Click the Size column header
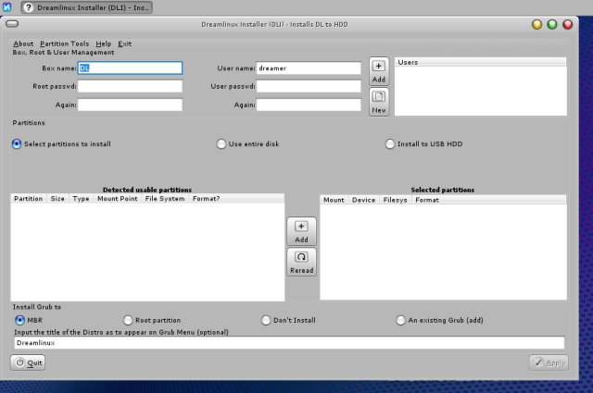The width and height of the screenshot is (593, 393). click(x=57, y=199)
